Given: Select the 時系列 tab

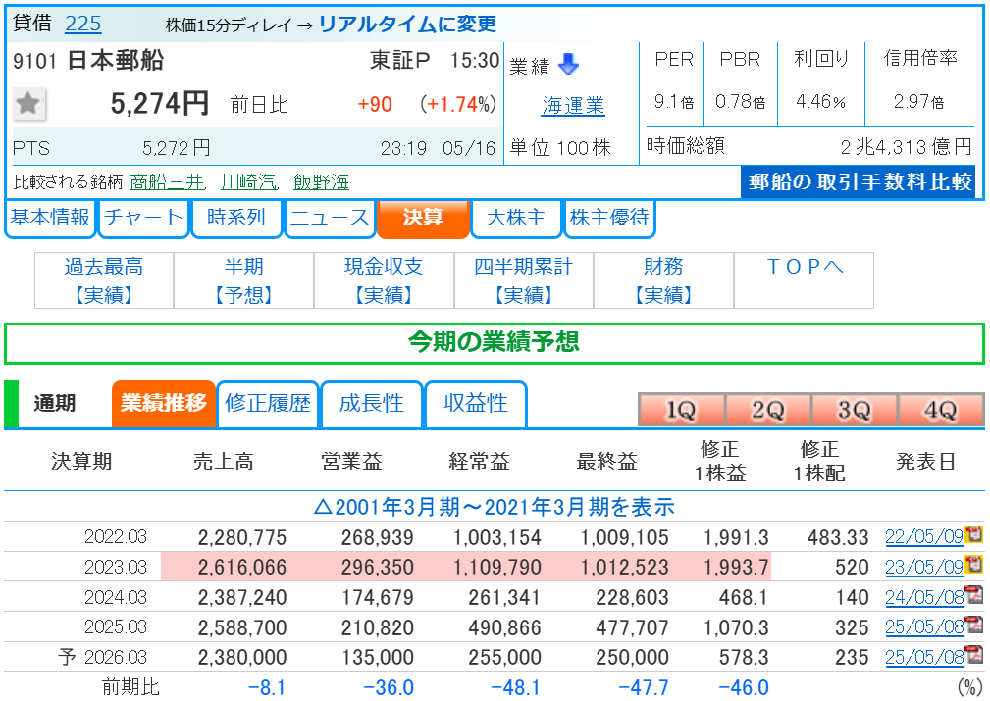Looking at the screenshot, I should pos(236,219).
